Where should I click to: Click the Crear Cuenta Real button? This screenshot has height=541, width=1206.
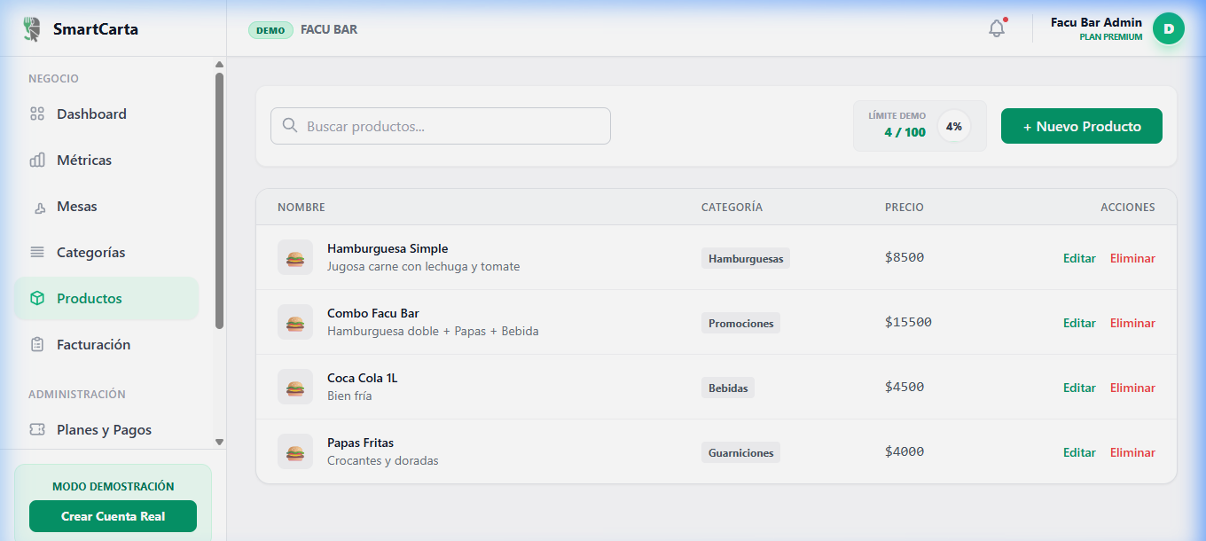pyautogui.click(x=113, y=515)
